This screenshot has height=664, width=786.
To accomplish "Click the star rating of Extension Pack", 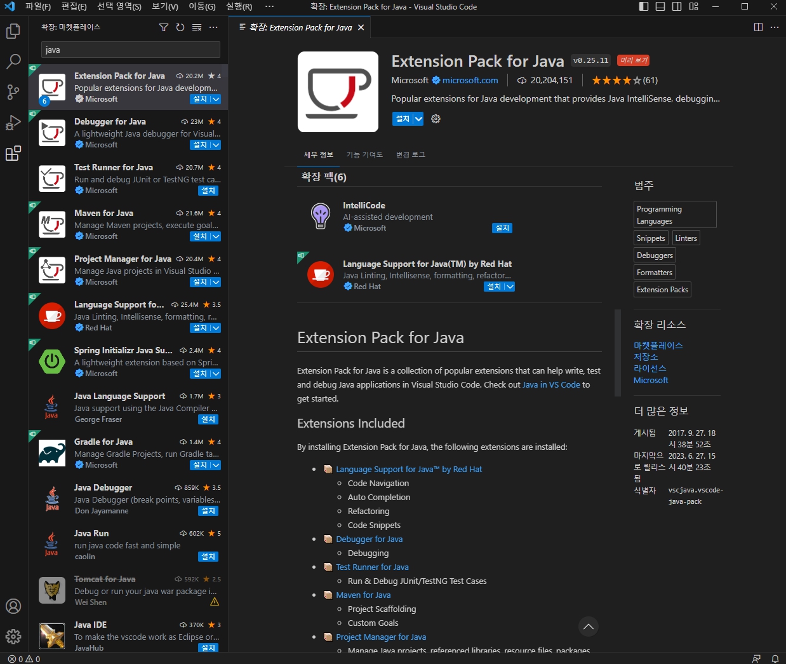I will coord(616,80).
